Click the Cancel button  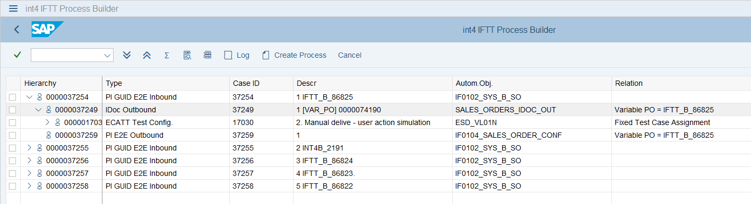click(350, 55)
